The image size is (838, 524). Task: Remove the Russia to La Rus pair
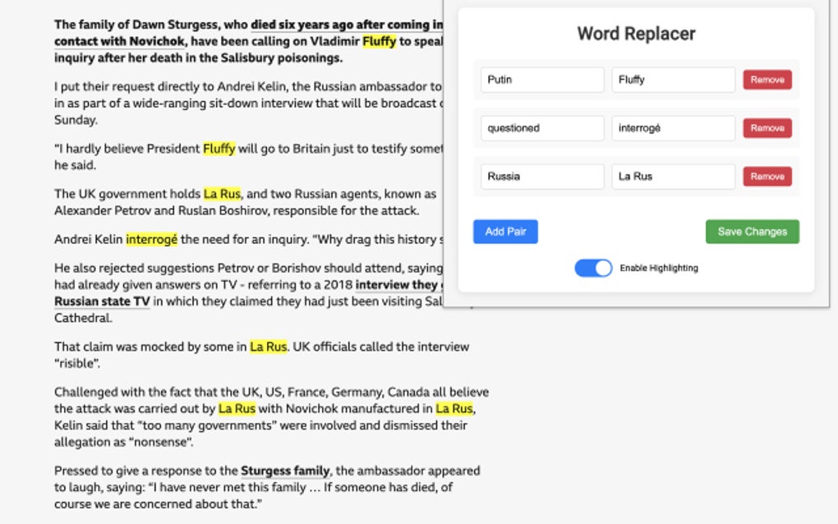(x=767, y=176)
